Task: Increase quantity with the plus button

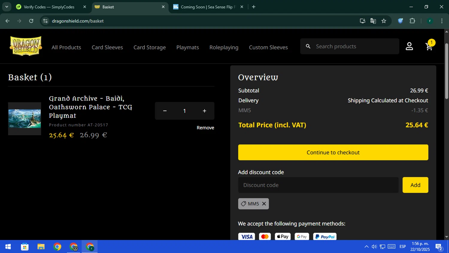Action: 204,111
